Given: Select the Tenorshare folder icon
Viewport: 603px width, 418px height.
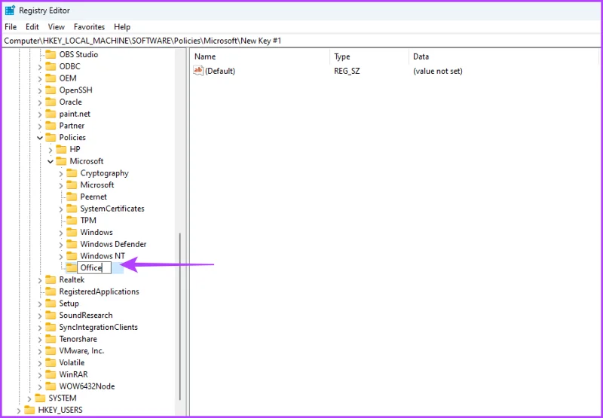Looking at the screenshot, I should (x=51, y=339).
